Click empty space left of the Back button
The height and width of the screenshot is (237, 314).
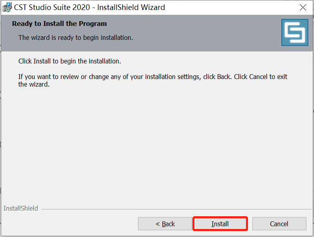tap(68, 224)
